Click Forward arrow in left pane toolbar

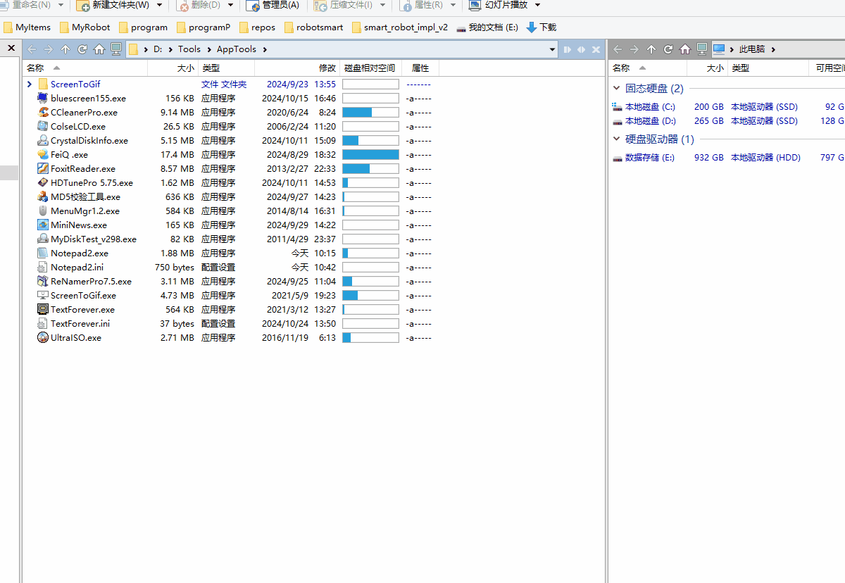[49, 49]
